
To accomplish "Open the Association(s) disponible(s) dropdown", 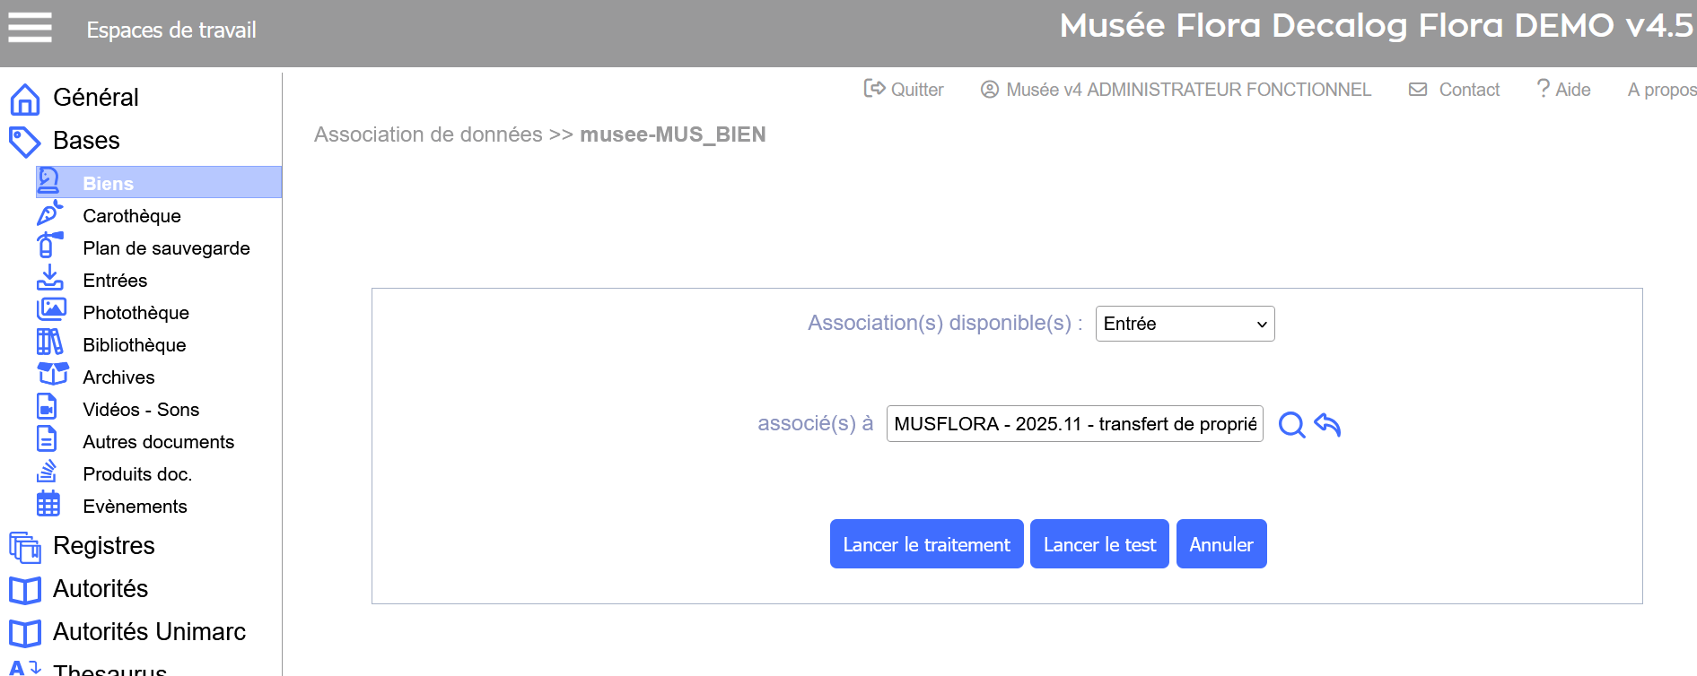I will pos(1184,324).
